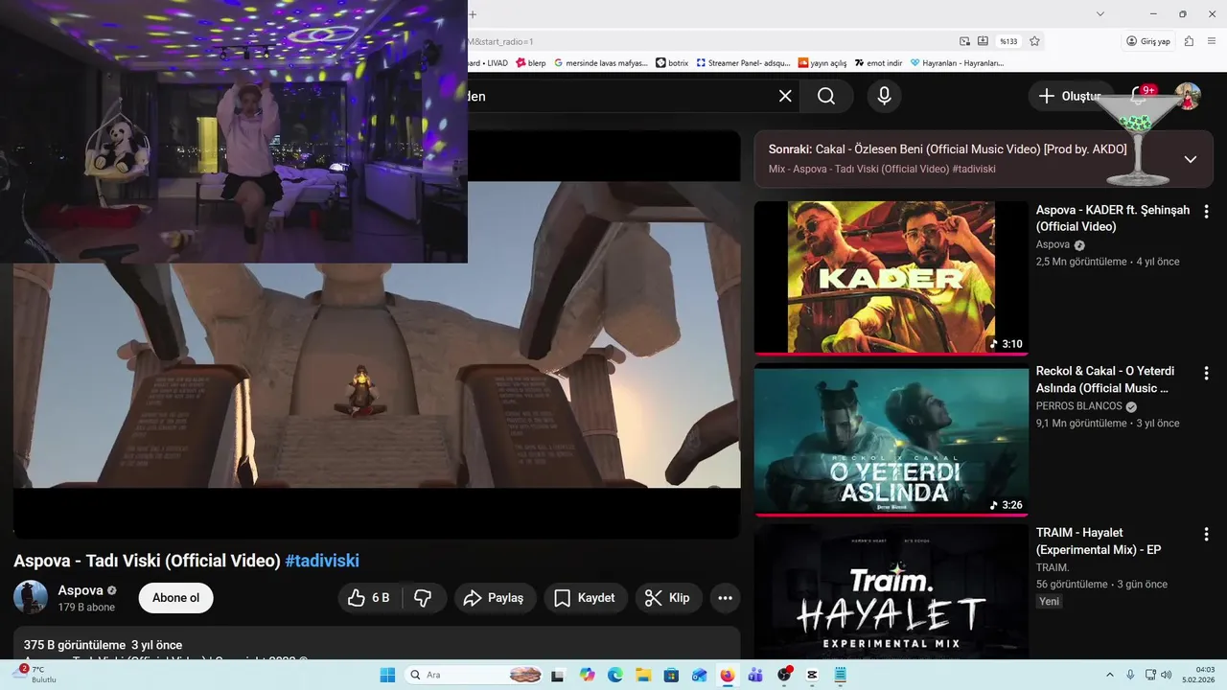
Task: Open options menu for O Yeterdi Aslında
Action: (1206, 373)
